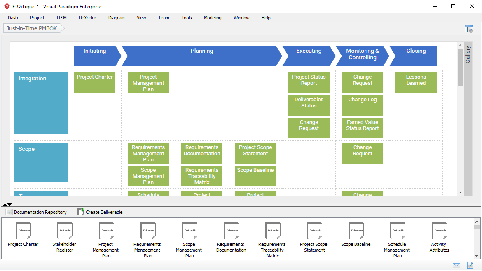Click the Change Request cell under Scope row

362,153
